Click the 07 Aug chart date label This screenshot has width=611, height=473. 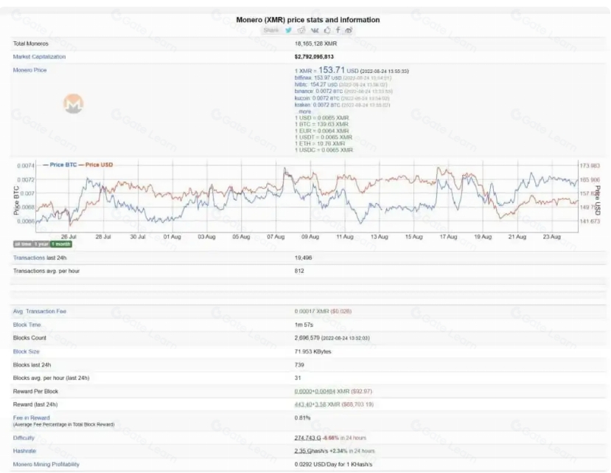[x=276, y=236]
